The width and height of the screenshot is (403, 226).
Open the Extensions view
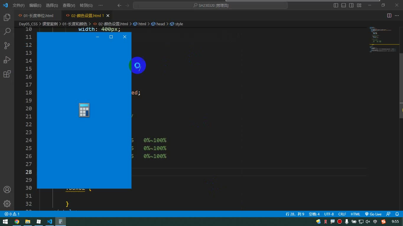(x=7, y=74)
